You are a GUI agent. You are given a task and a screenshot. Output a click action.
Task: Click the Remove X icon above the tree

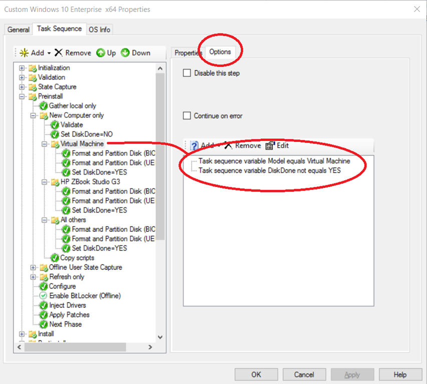point(59,52)
